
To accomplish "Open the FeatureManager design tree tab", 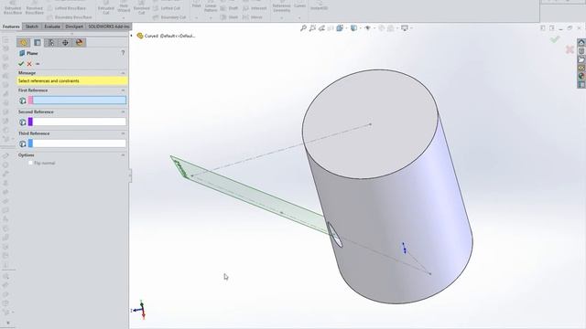I will (x=24, y=43).
